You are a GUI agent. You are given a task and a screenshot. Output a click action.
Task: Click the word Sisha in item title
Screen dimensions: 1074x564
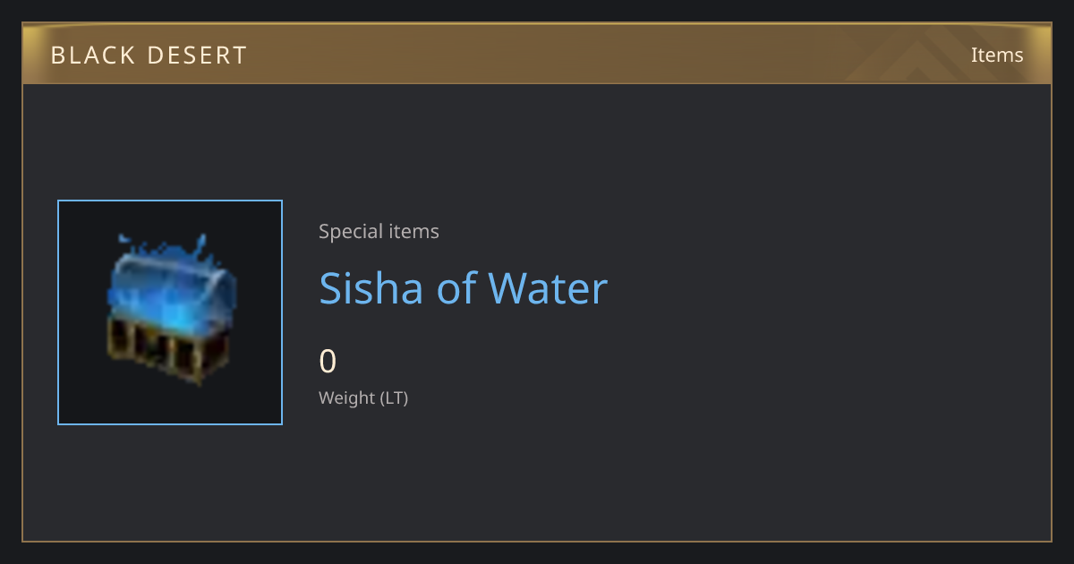pyautogui.click(x=372, y=288)
